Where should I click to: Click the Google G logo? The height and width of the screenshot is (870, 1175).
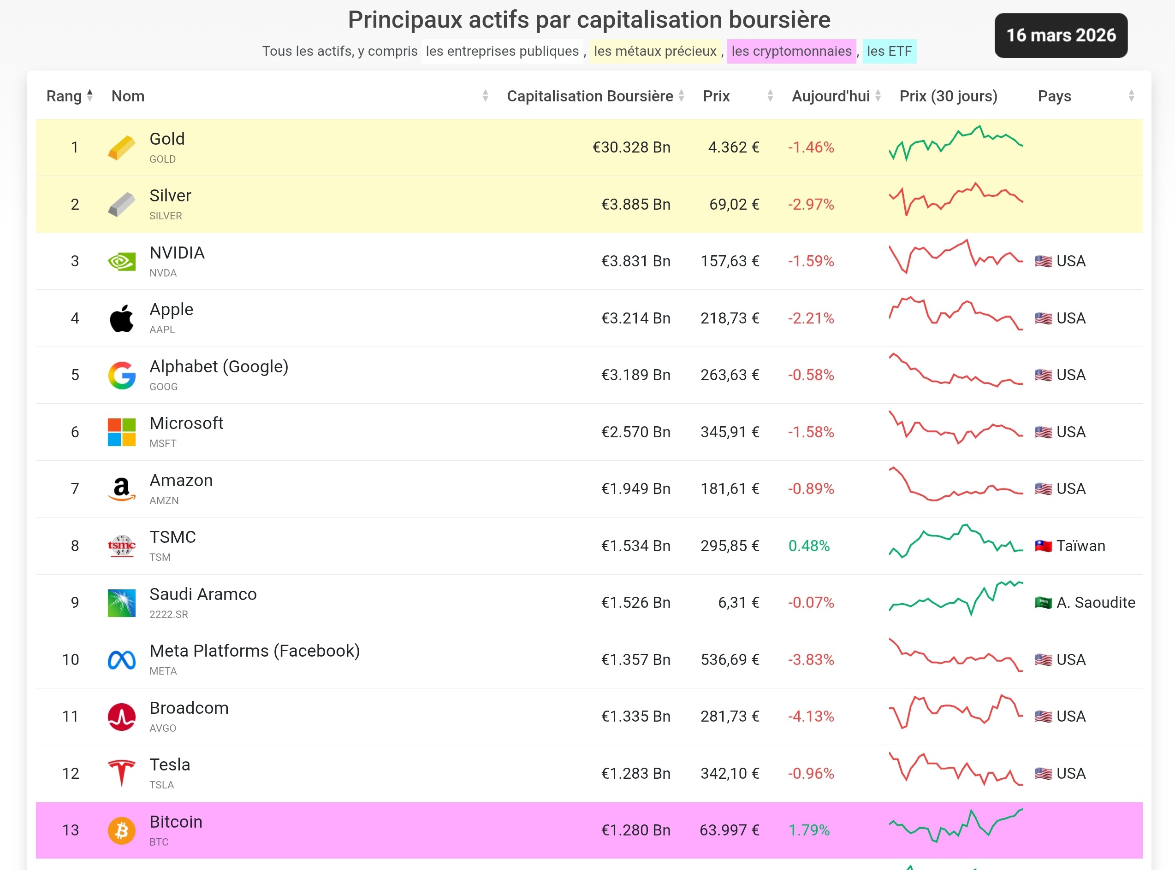pyautogui.click(x=122, y=376)
